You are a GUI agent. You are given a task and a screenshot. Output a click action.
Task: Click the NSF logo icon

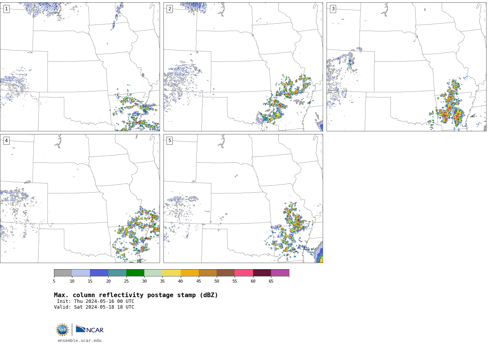point(62,330)
